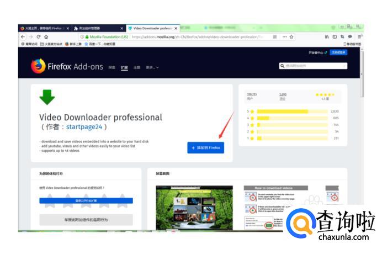The width and height of the screenshot is (382, 254).
Task: Click the 2-star rating bar row
Action: (x=293, y=131)
